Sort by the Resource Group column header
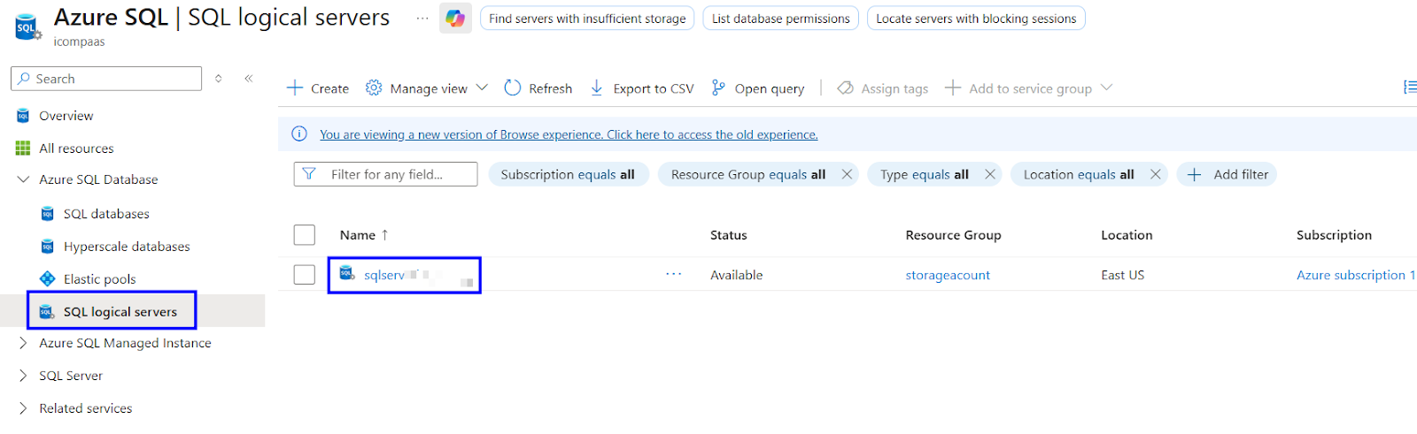This screenshot has height=434, width=1417. [953, 235]
